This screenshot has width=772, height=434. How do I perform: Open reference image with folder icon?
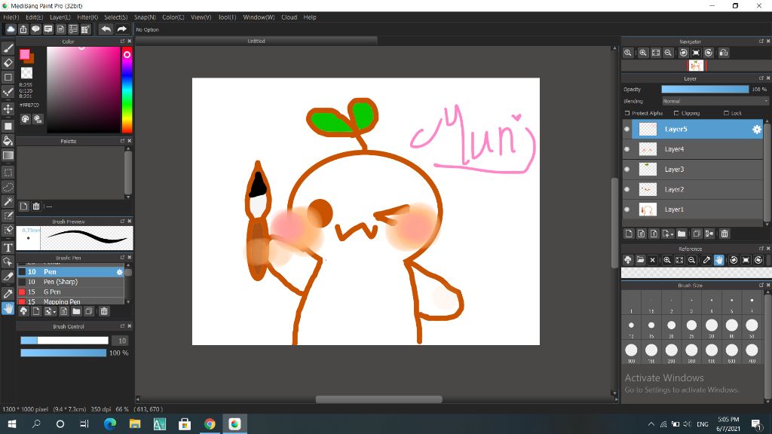(640, 260)
